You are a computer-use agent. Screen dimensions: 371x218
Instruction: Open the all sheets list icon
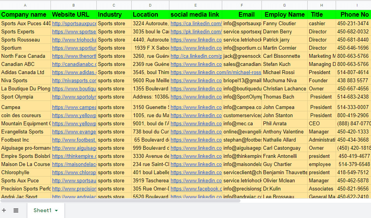tap(16, 210)
